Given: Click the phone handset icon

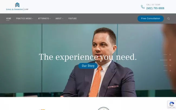Looking at the screenshot, I should [143, 7].
